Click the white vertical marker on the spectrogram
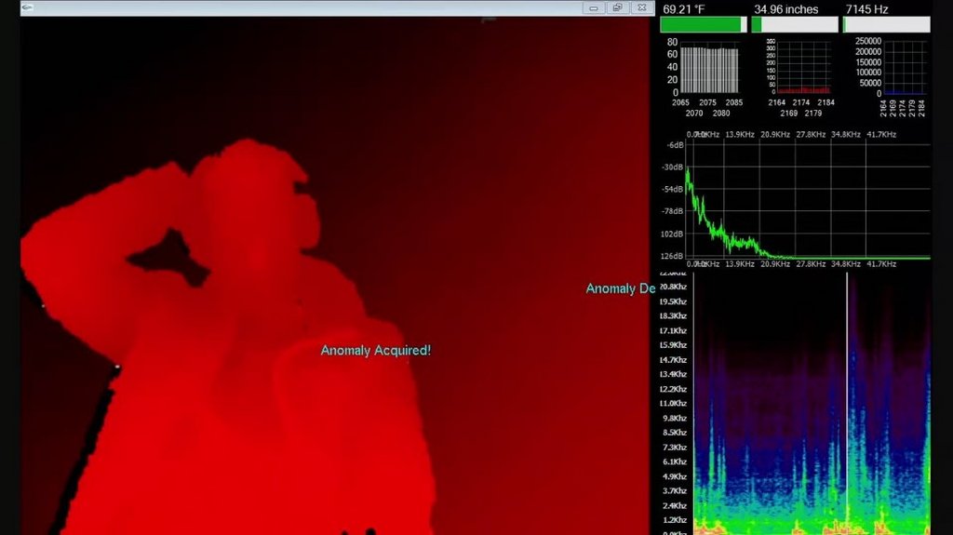This screenshot has width=953, height=535. pos(847,404)
